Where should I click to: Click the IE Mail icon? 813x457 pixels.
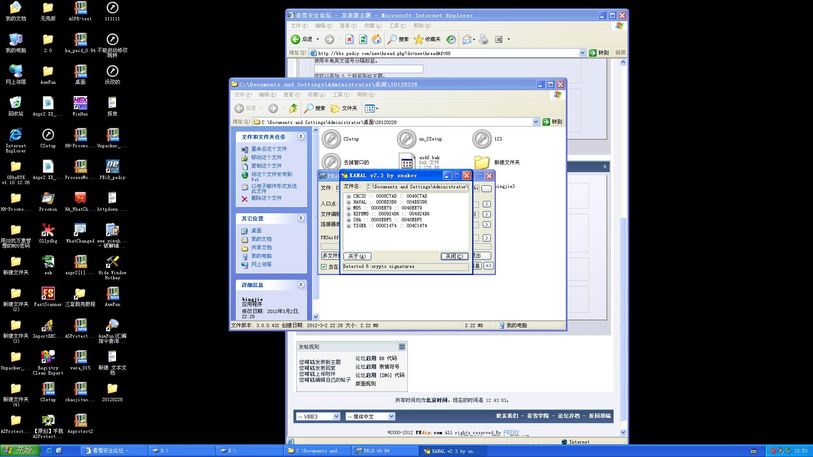[467, 39]
